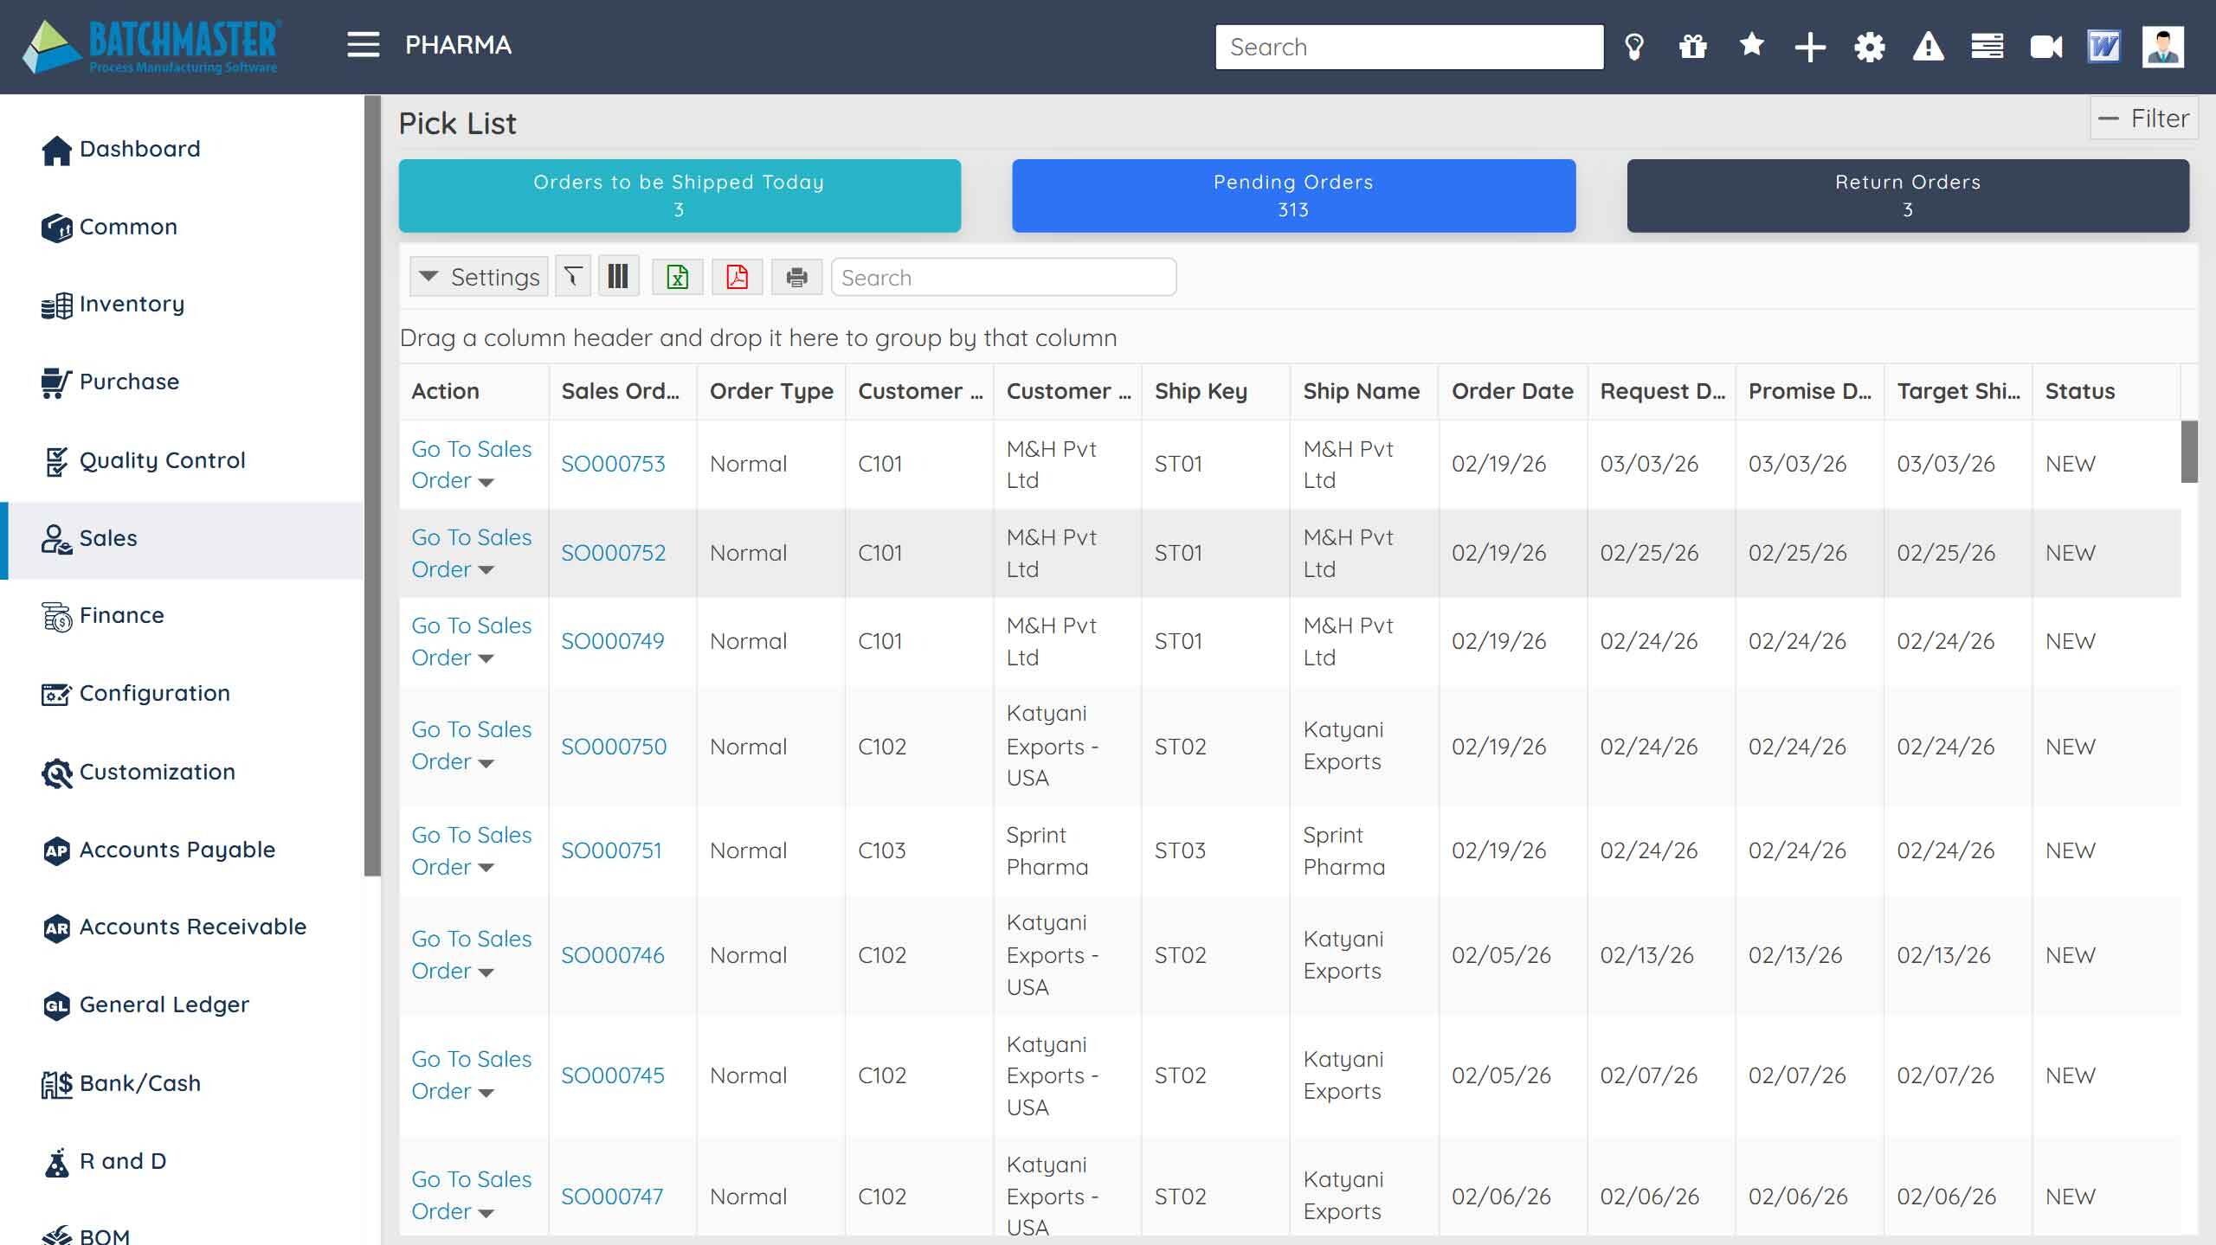Click the lightbulb tips icon
Viewport: 2216px width, 1245px height.
click(x=1633, y=47)
